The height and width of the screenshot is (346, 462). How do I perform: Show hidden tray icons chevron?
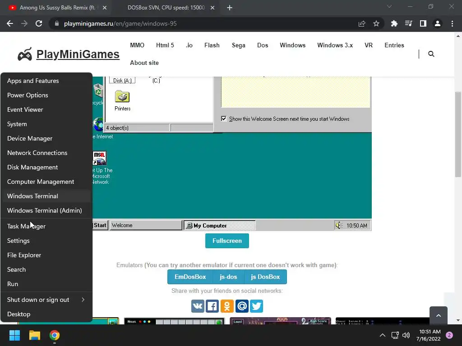383,335
